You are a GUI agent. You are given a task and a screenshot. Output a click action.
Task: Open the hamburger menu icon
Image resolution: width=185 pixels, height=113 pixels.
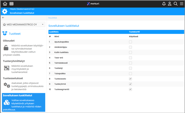click(x=181, y=4)
